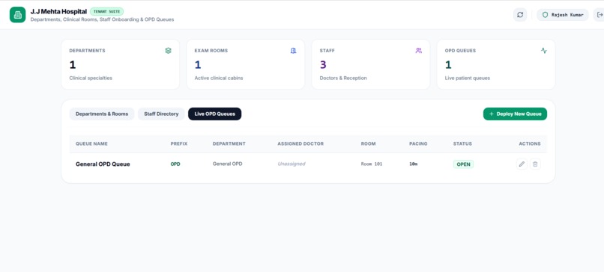Screen dimensions: 604x272
Task: Click the layers icon on Departments card
Action: (168, 50)
